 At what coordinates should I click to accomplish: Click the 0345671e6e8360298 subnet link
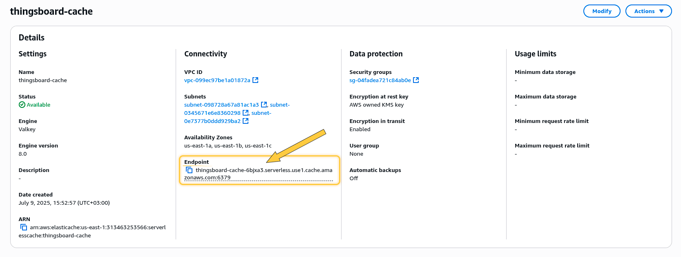[212, 113]
